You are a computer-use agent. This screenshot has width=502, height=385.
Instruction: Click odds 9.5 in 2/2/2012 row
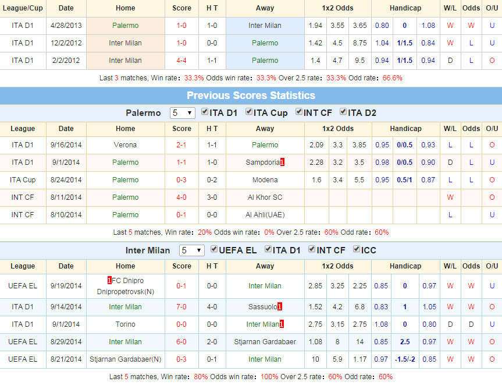tap(359, 61)
